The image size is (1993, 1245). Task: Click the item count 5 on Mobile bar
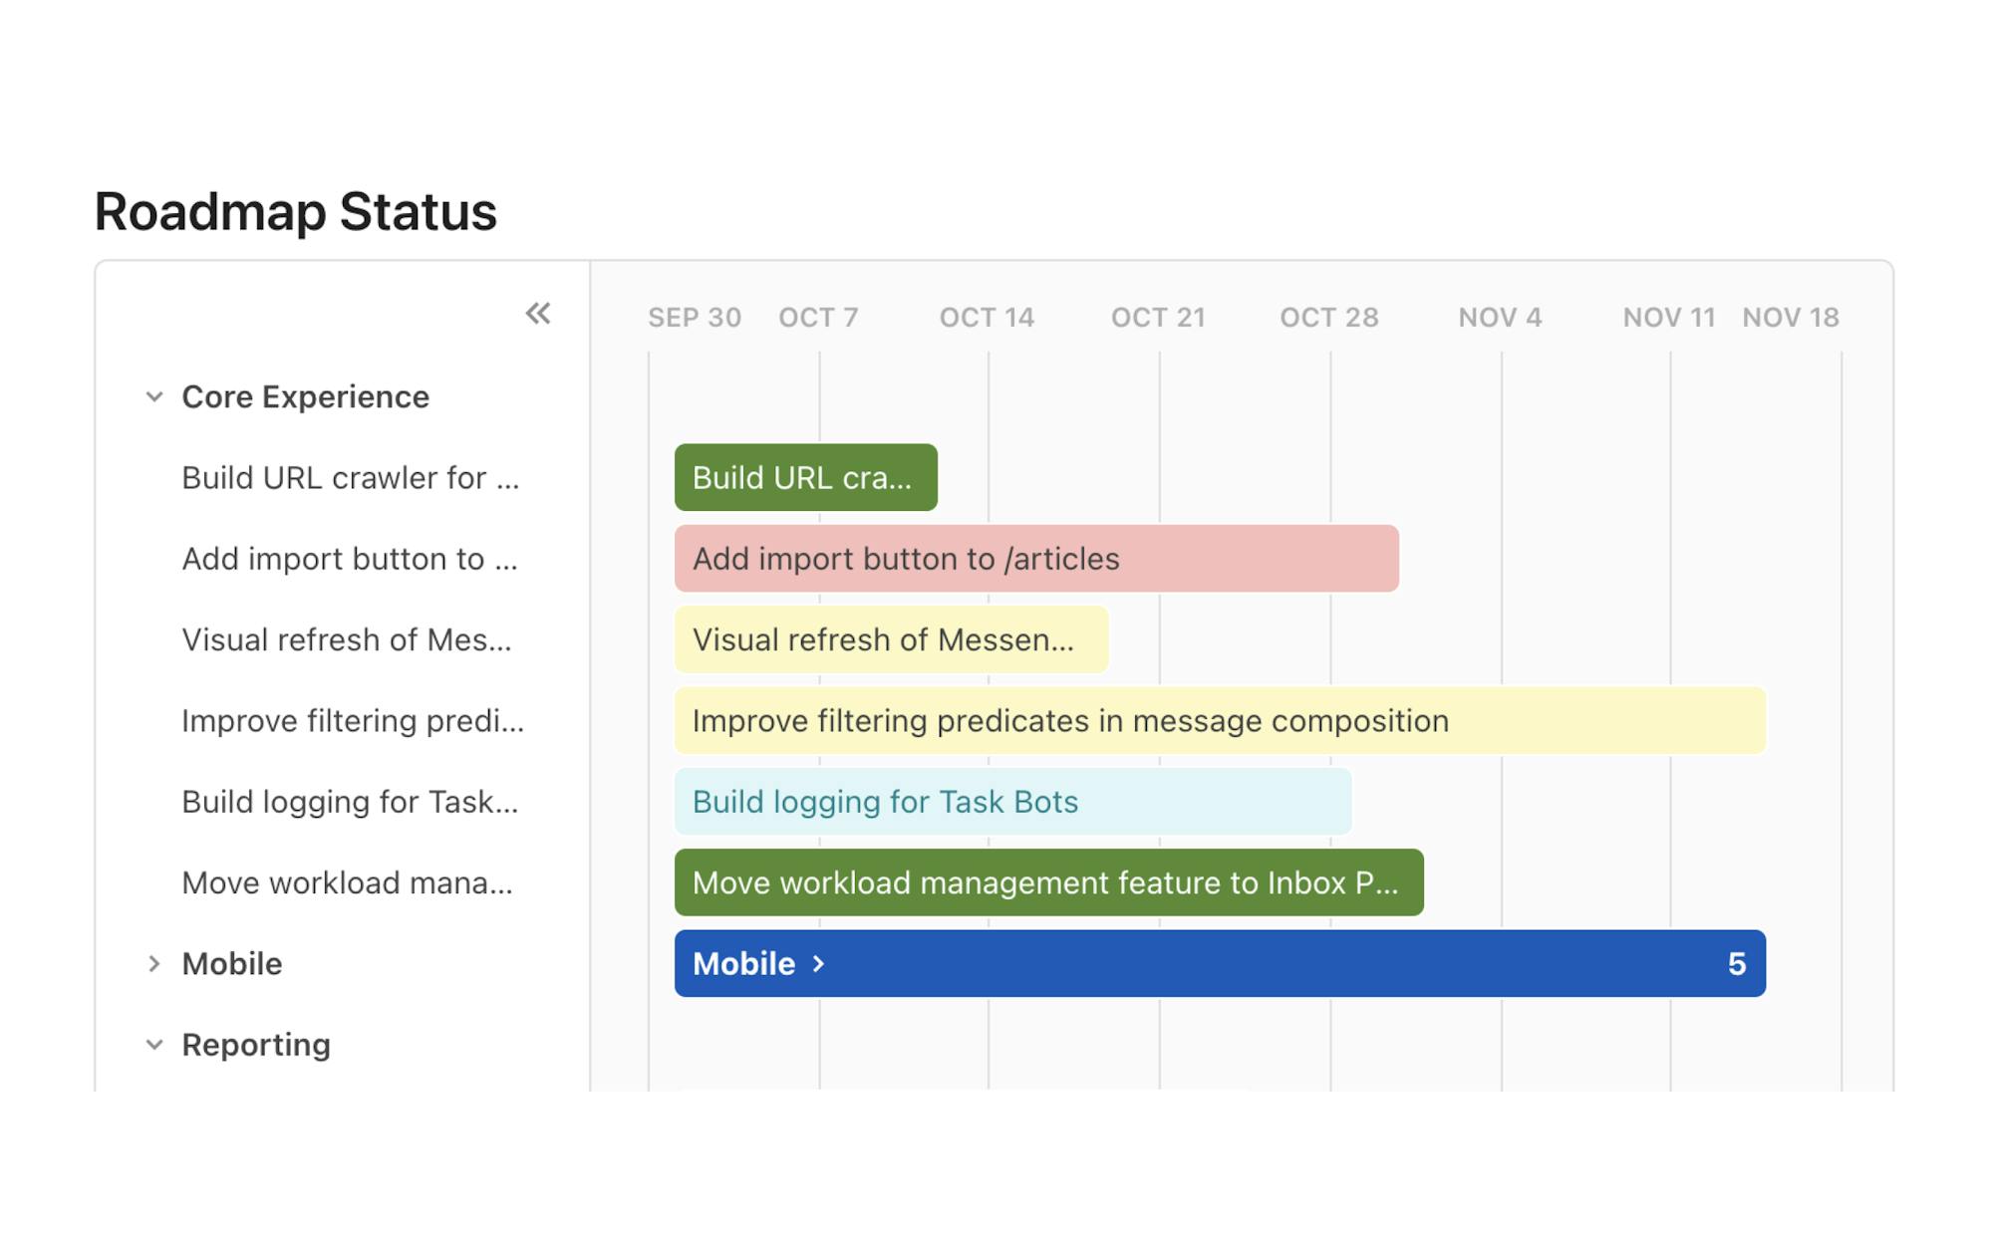(x=1736, y=964)
